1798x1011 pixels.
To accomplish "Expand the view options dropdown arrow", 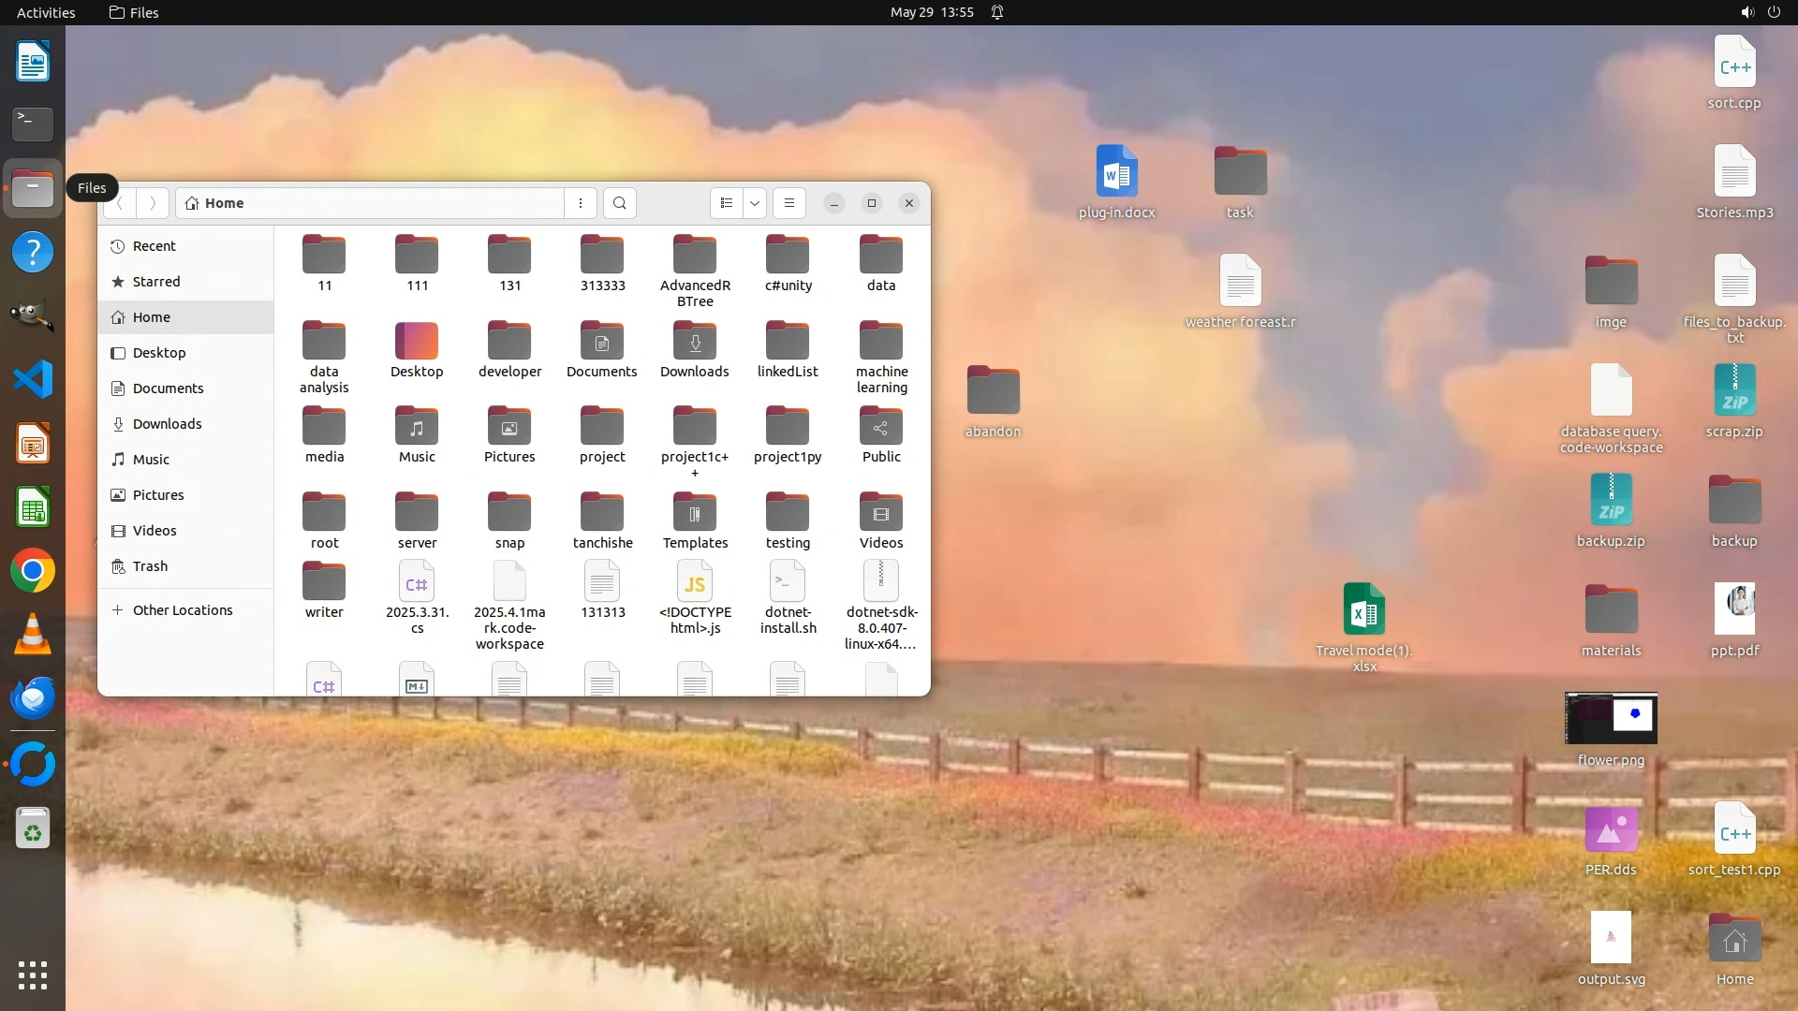I will (755, 203).
